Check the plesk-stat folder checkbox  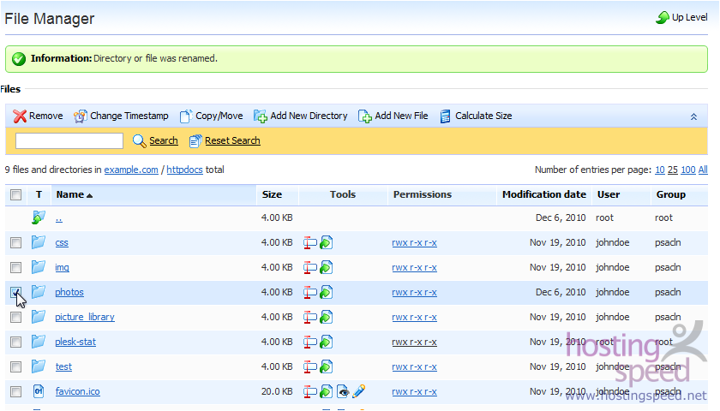point(16,342)
